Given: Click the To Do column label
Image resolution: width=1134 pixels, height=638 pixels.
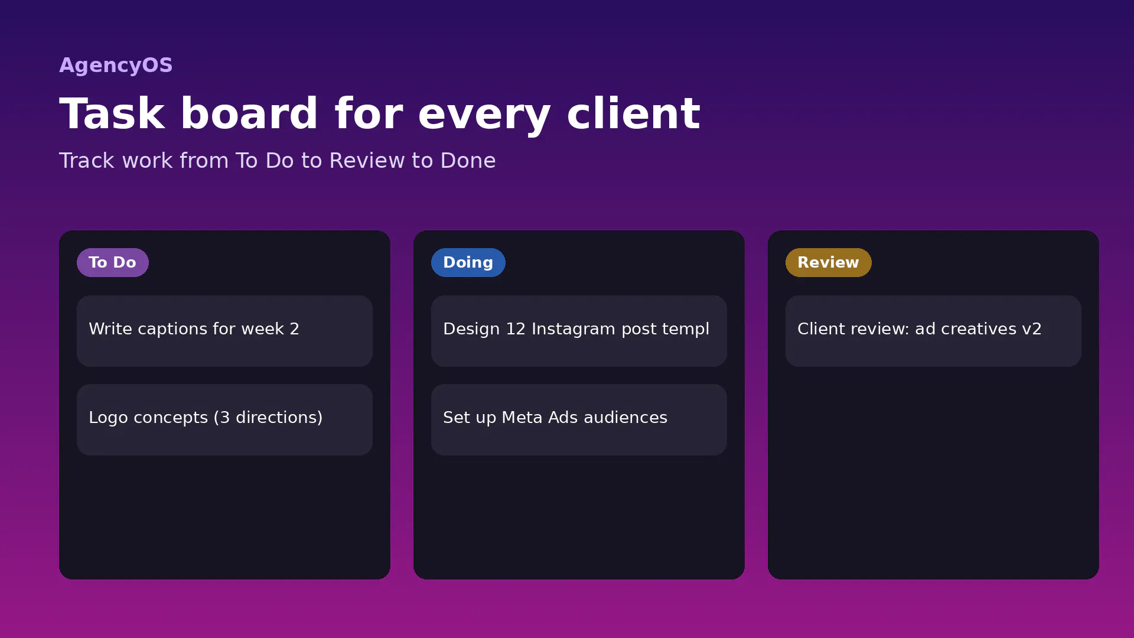Looking at the screenshot, I should [113, 262].
